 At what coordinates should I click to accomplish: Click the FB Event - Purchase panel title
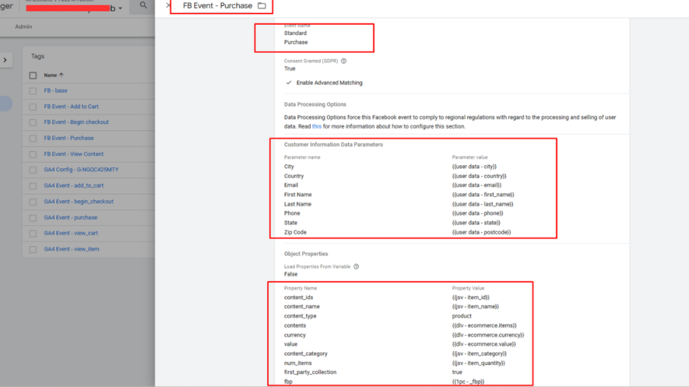(217, 5)
